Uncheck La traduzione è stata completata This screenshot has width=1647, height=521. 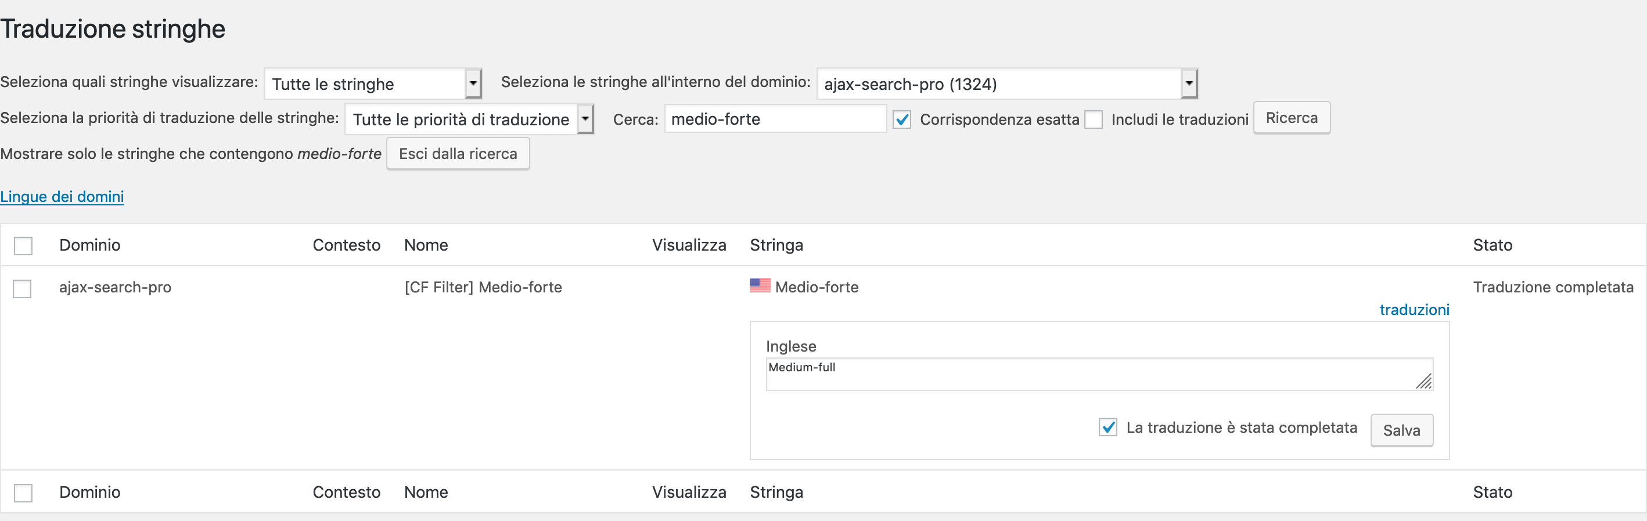(1107, 427)
